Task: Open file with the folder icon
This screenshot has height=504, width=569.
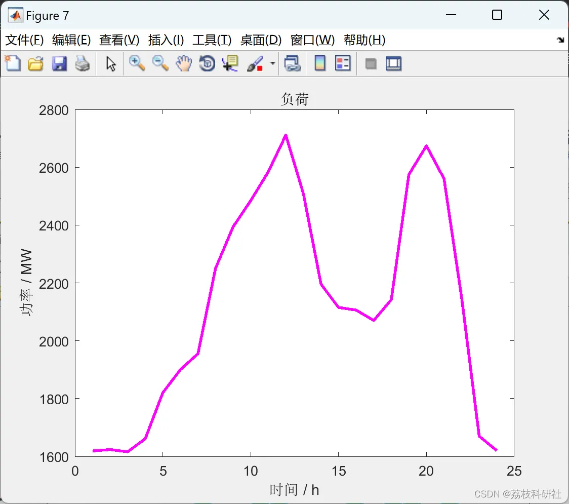Action: point(35,63)
